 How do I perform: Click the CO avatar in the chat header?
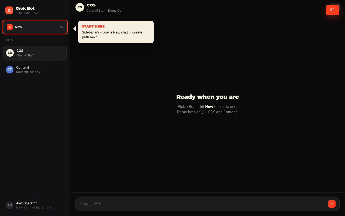pyautogui.click(x=80, y=7)
